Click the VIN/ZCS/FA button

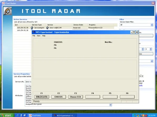[42, 97]
